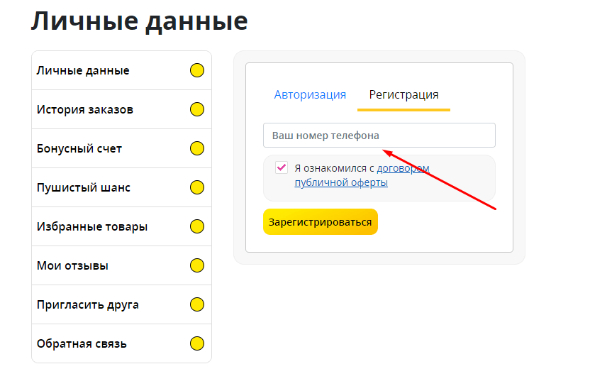
Task: Select Избранные товары menu entry
Action: (x=92, y=227)
